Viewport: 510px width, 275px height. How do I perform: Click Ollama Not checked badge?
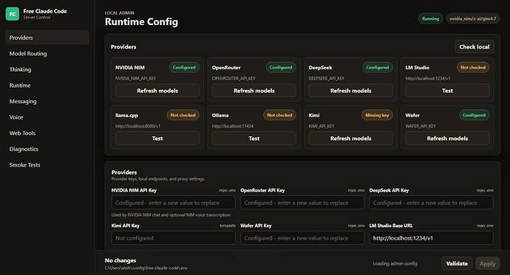coord(279,115)
